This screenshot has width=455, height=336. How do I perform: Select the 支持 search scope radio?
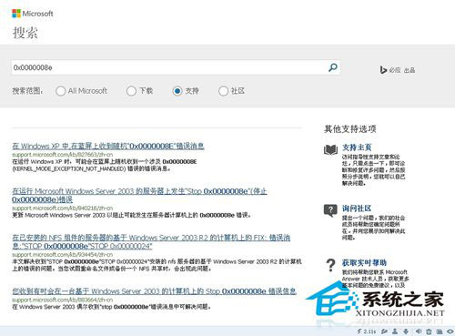point(177,91)
